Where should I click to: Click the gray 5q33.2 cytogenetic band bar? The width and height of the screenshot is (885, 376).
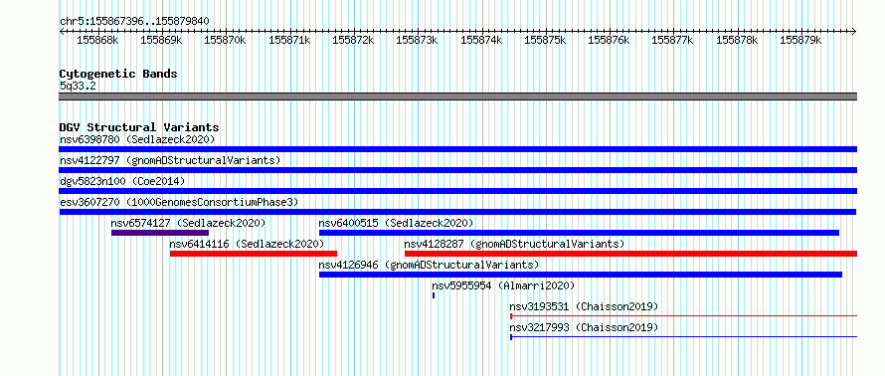click(457, 96)
